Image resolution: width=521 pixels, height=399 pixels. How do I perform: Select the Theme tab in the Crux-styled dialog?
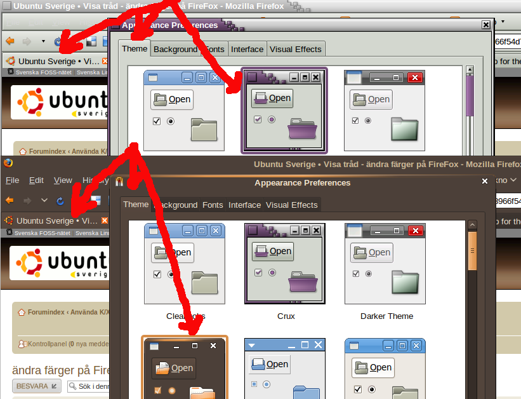(x=135, y=48)
